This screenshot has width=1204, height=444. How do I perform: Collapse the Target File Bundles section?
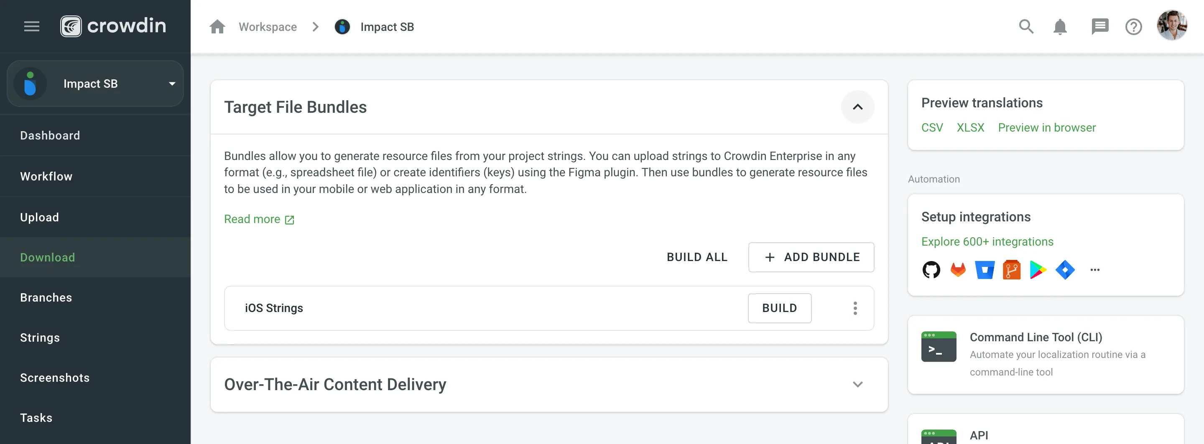(x=857, y=107)
